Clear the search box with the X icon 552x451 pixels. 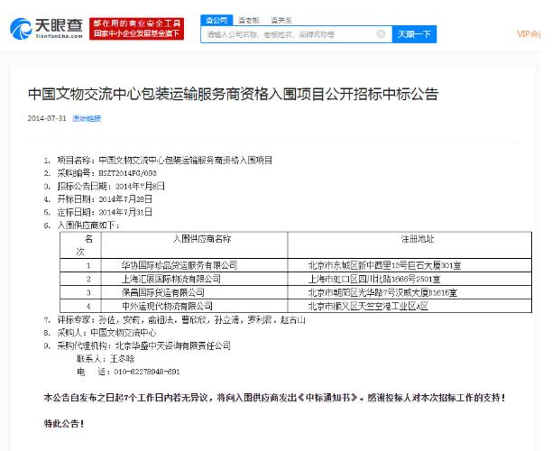pos(382,34)
